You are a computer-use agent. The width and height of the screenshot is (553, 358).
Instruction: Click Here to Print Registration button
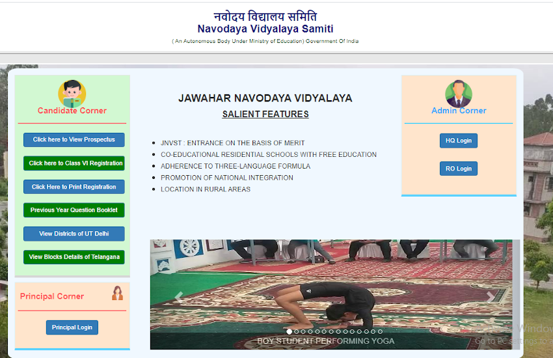[x=74, y=187]
